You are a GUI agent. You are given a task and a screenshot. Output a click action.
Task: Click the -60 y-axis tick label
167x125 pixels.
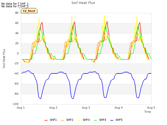pos(16,84)
